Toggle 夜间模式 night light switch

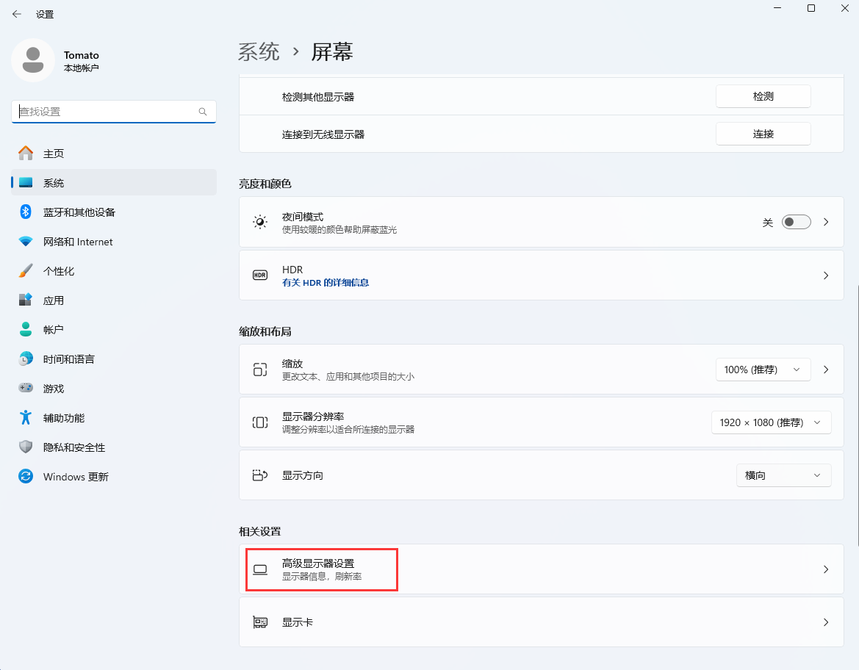pyautogui.click(x=796, y=222)
